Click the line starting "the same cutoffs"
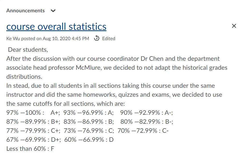Image resolution: width=244 pixels, height=160 pixels. click(x=66, y=104)
